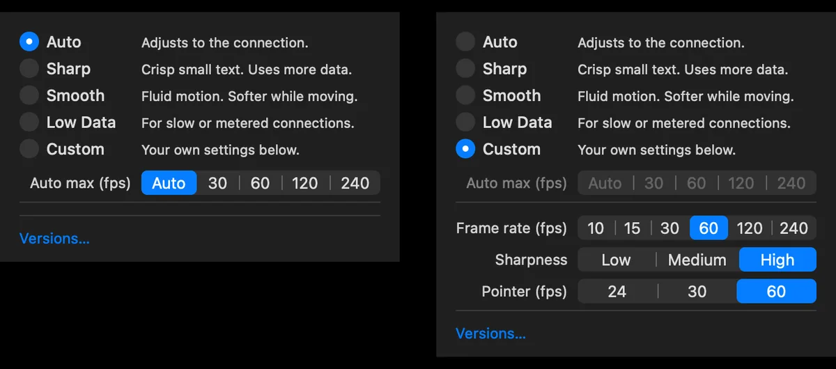Click 'Crisp small text. Uses more data.' in left panel
836x369 pixels.
pyautogui.click(x=247, y=70)
